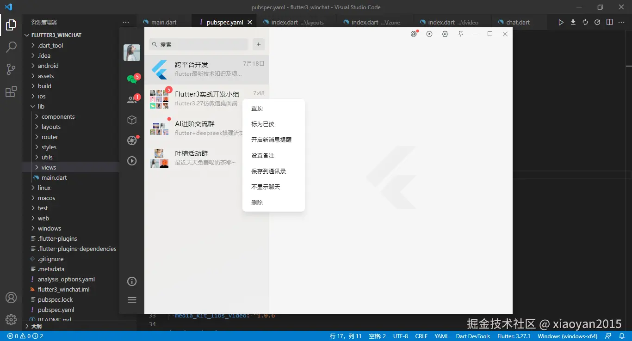Click the 搜索 search input field
The height and width of the screenshot is (341, 632).
point(198,44)
